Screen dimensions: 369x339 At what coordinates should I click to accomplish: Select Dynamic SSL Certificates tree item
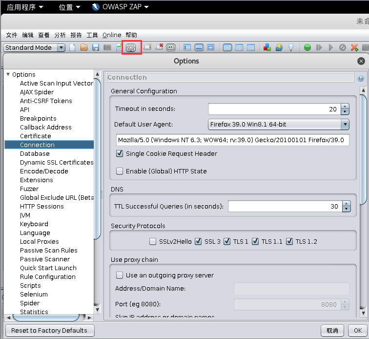pyautogui.click(x=57, y=162)
